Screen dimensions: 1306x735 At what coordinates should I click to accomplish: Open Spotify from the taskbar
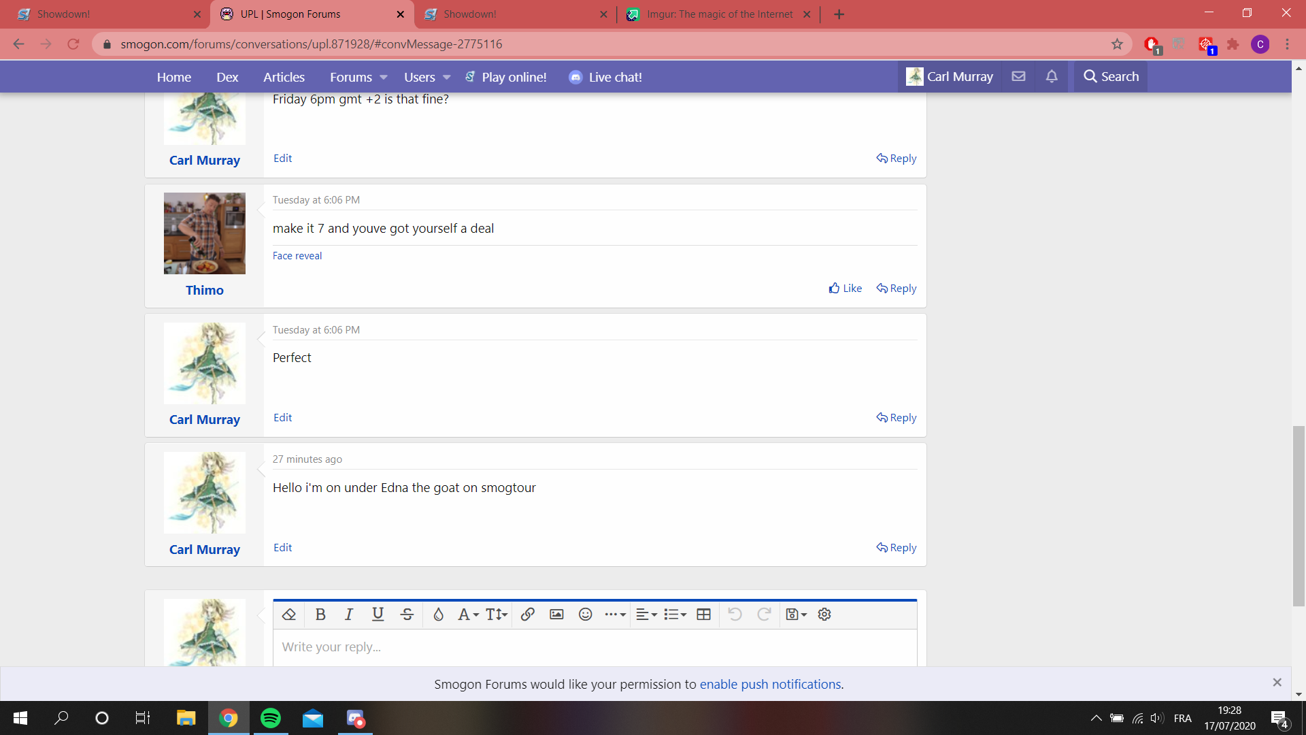(271, 718)
